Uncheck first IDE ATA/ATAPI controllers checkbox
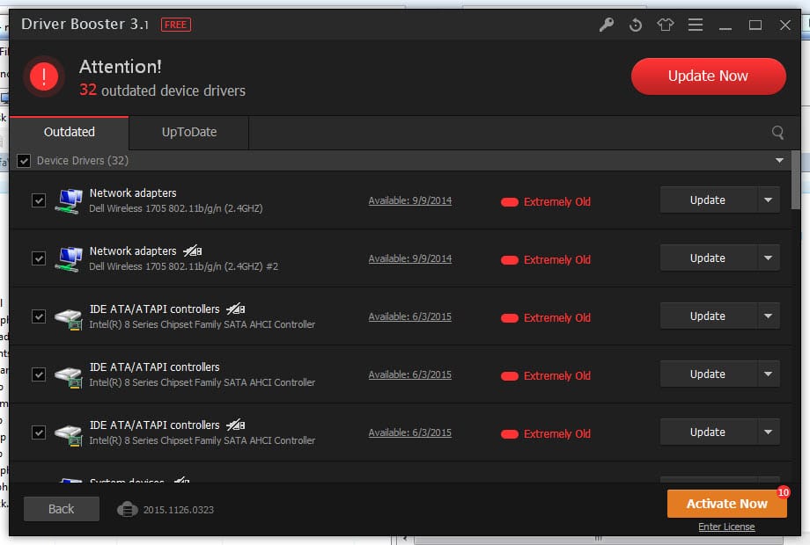 (39, 316)
